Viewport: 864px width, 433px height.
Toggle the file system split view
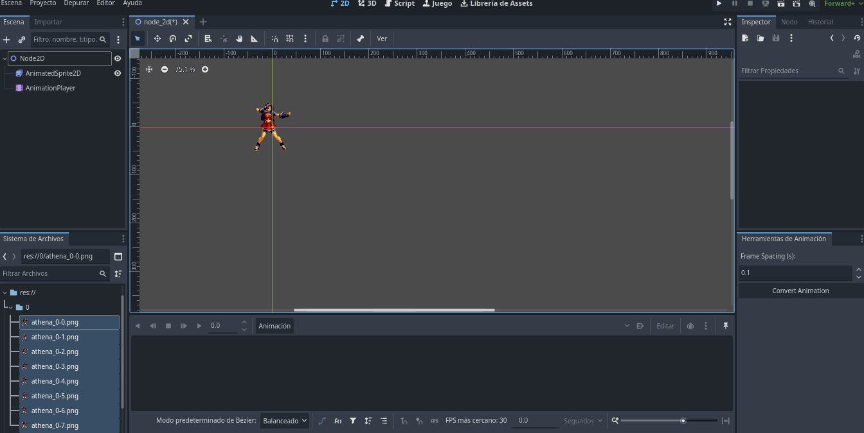(118, 257)
